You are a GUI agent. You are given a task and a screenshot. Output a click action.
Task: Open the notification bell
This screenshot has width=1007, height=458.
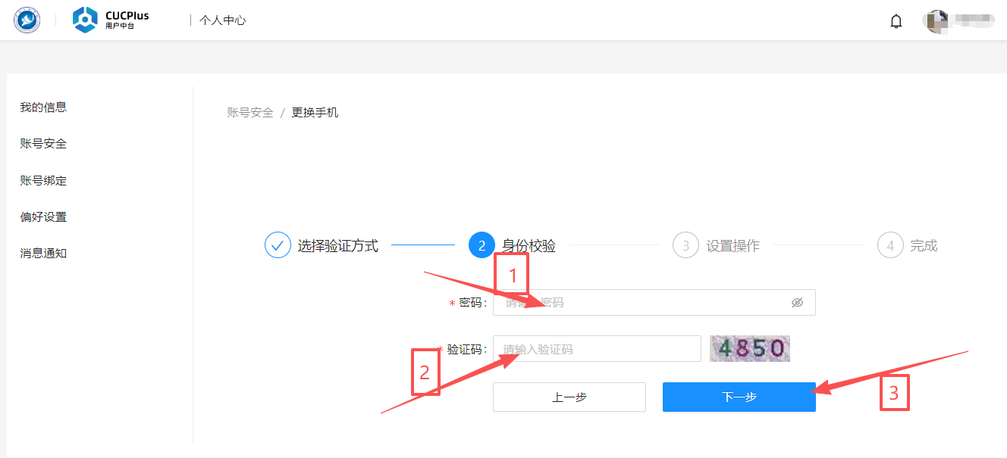tap(896, 21)
